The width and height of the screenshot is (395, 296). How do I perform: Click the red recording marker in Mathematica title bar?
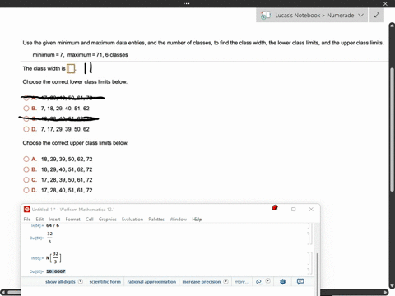[275, 208]
